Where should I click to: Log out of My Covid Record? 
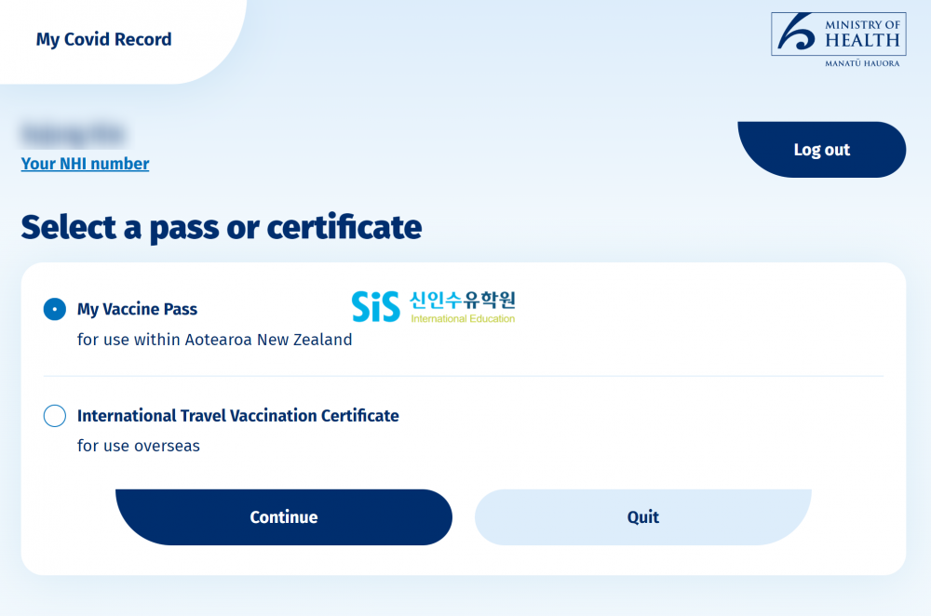[x=822, y=150]
